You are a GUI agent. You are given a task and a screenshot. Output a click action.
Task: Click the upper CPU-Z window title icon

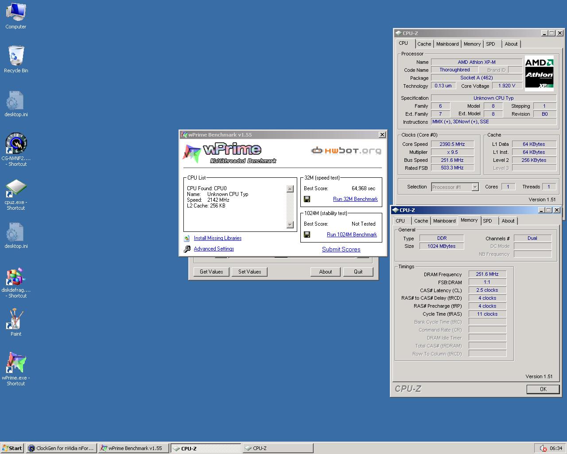(398, 33)
